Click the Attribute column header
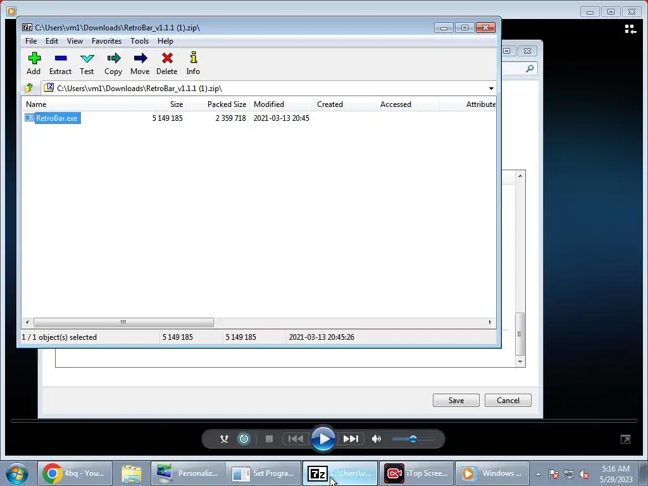 (x=468, y=104)
